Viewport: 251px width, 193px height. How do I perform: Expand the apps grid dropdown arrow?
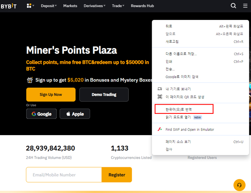33,6
